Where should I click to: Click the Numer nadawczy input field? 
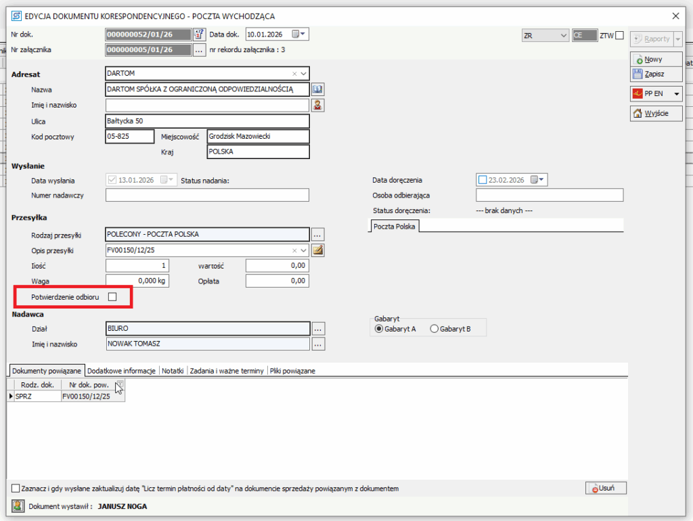tap(207, 196)
